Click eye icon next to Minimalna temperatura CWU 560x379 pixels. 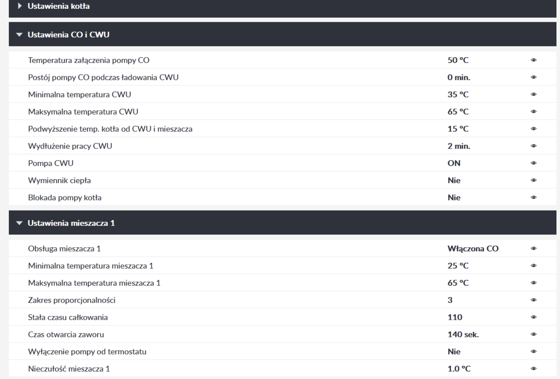[x=533, y=95]
